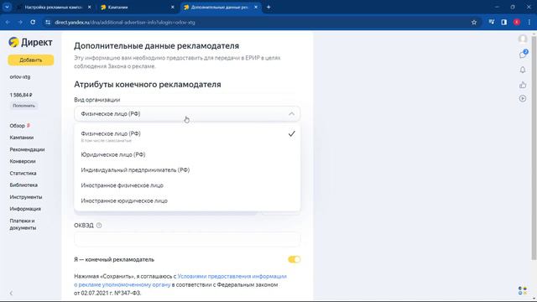Click the colored dots widget icon bottom right
This screenshot has height=302, width=537.
click(x=522, y=291)
